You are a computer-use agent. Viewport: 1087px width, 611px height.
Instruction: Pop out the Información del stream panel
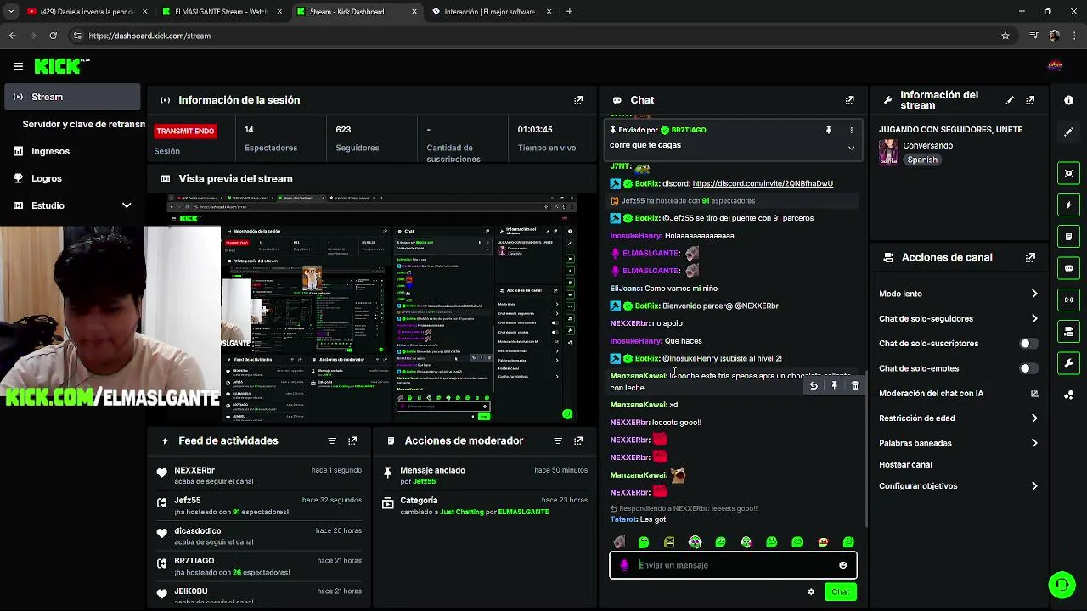[1030, 100]
